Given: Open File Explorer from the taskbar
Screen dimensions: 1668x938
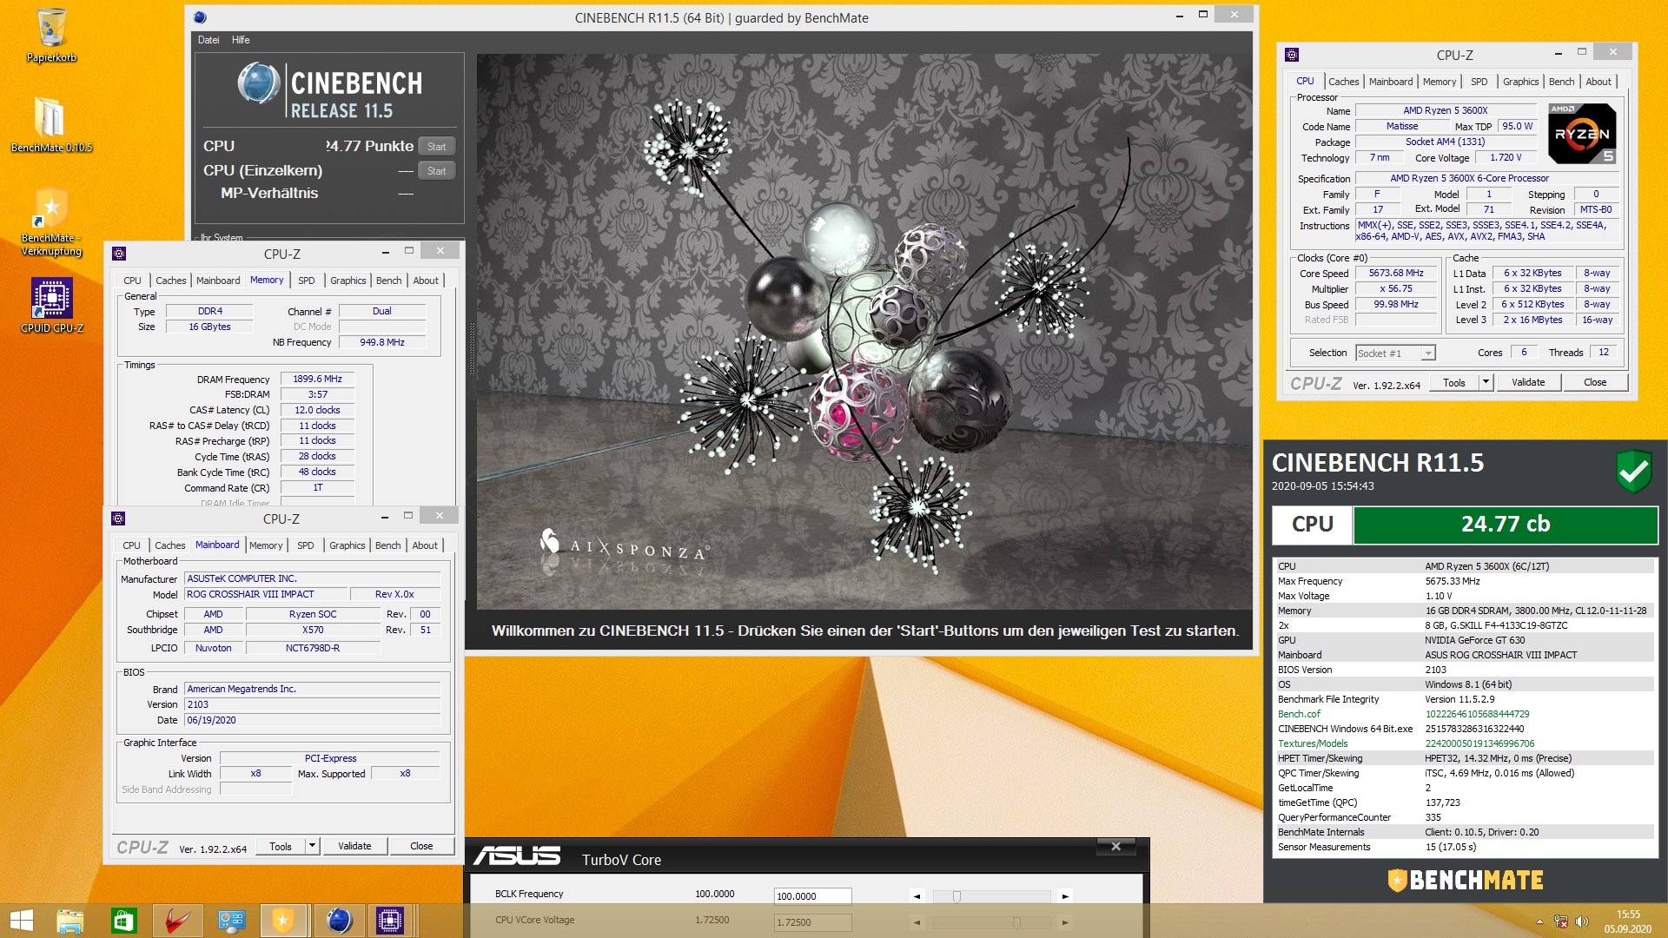Looking at the screenshot, I should [70, 921].
